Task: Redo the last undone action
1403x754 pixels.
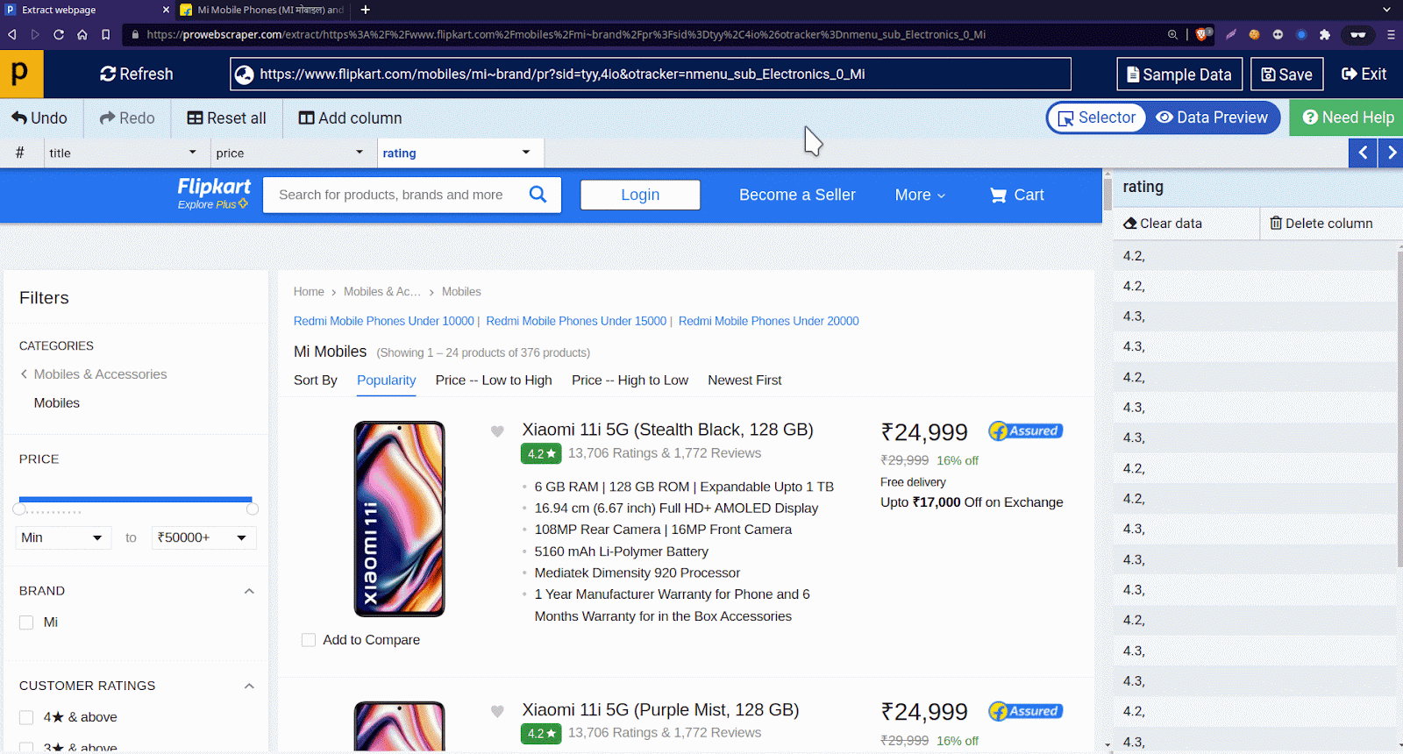Action: (127, 117)
